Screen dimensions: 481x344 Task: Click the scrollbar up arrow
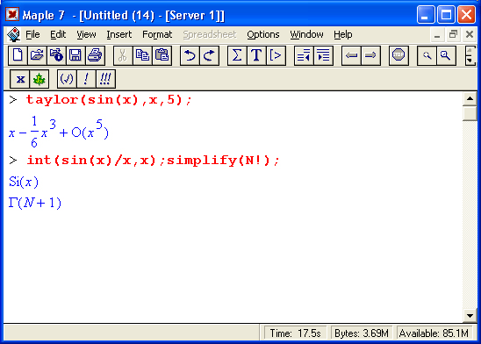(x=470, y=98)
